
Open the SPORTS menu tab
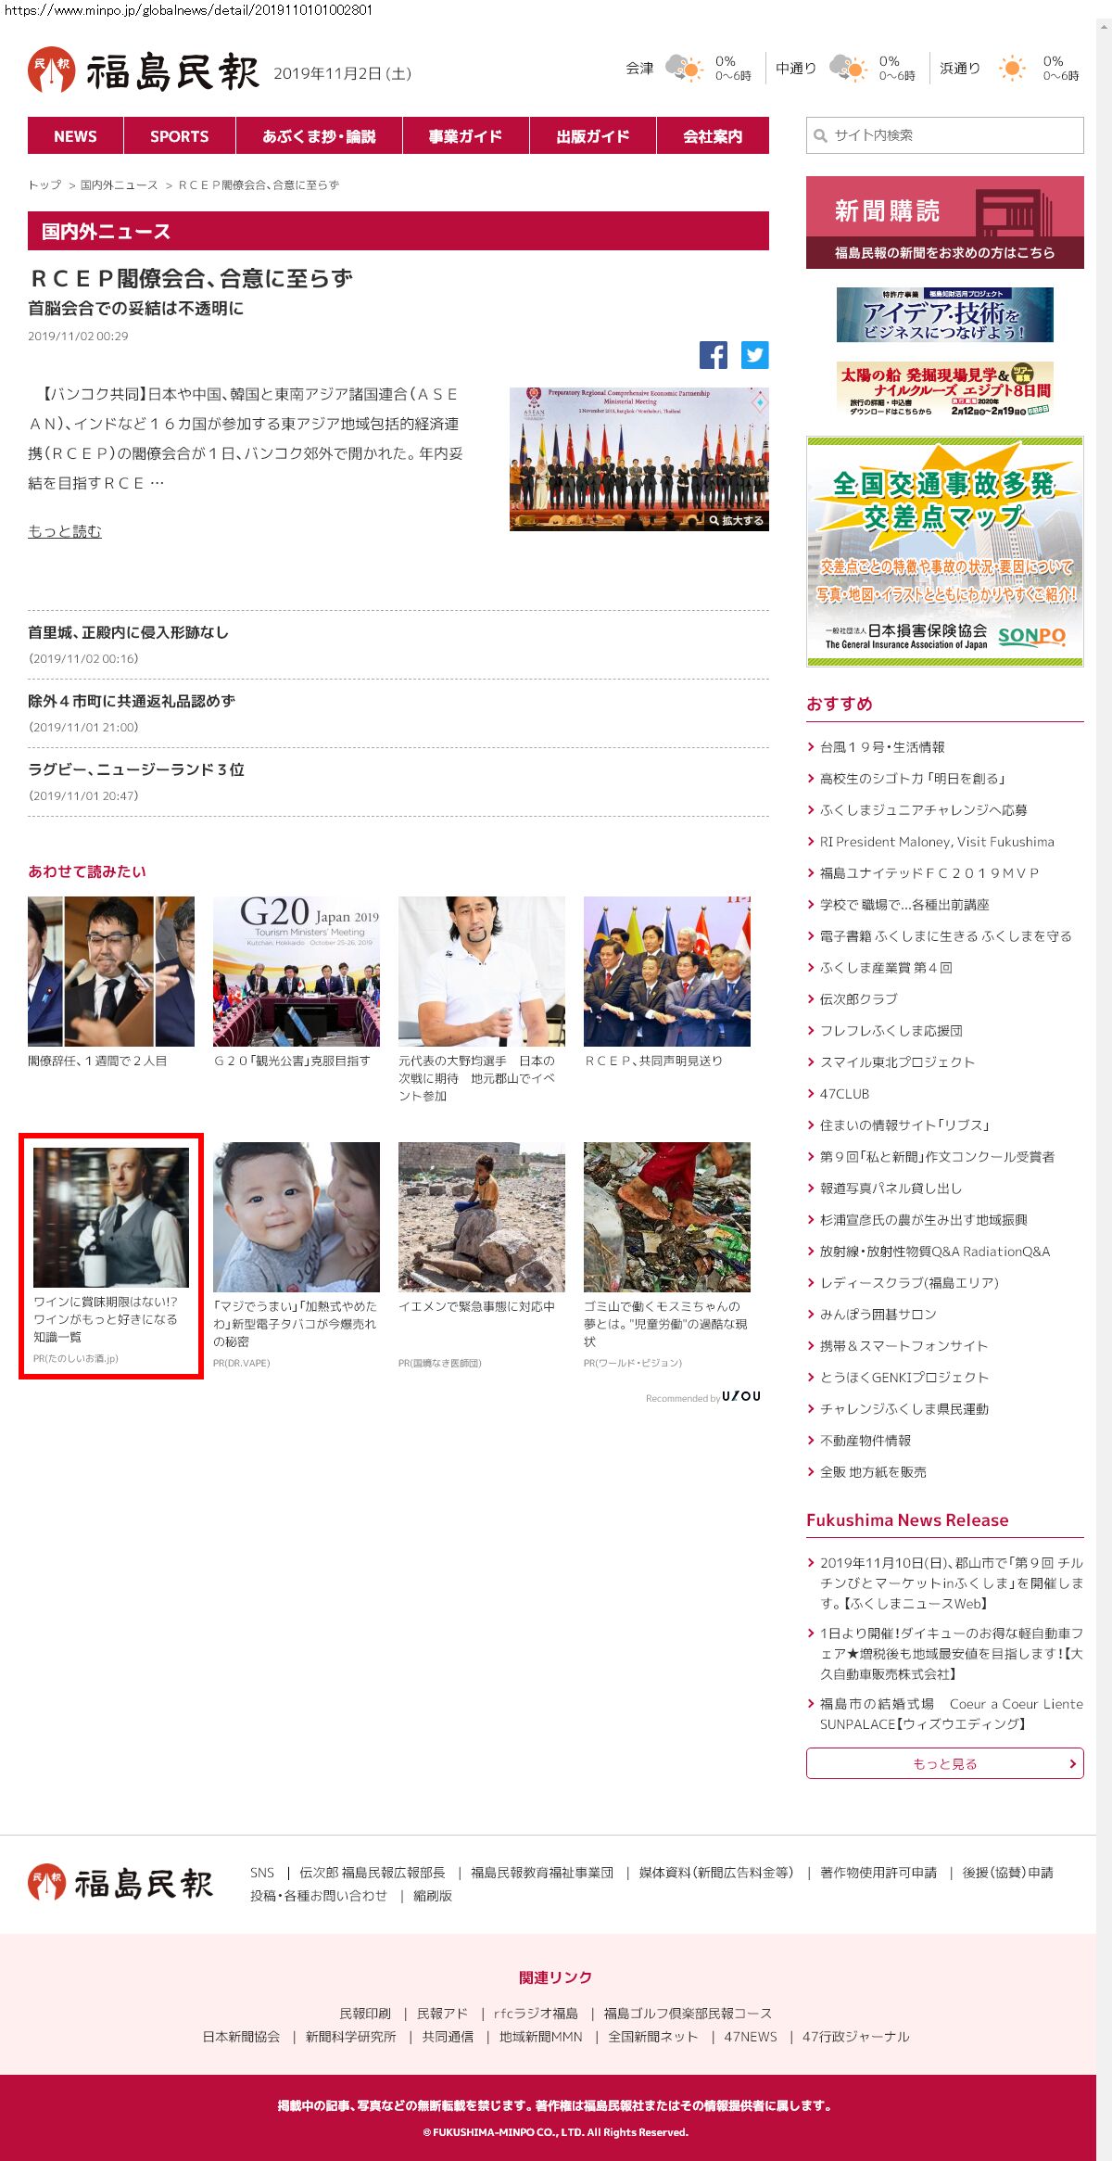tap(179, 136)
